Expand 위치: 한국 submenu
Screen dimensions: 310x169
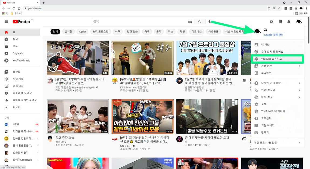point(278,97)
